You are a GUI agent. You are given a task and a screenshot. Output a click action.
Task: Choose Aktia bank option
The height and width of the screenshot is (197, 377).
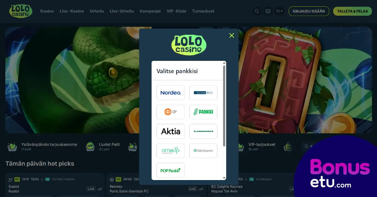[171, 131]
